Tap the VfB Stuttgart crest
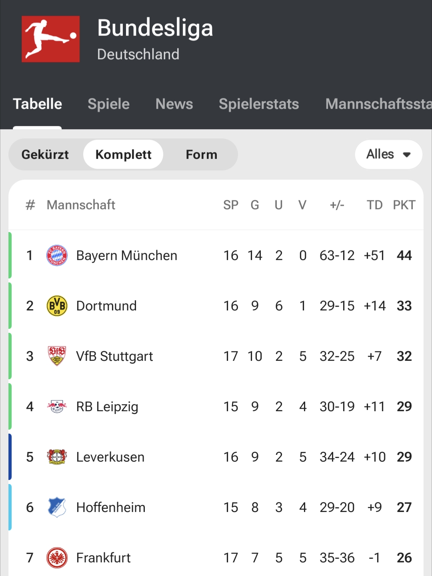The image size is (432, 576). 57,356
